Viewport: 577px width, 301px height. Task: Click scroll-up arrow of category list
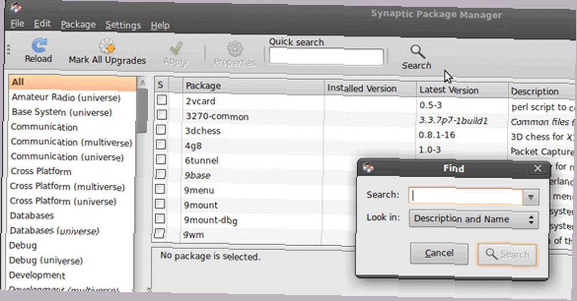coord(142,83)
